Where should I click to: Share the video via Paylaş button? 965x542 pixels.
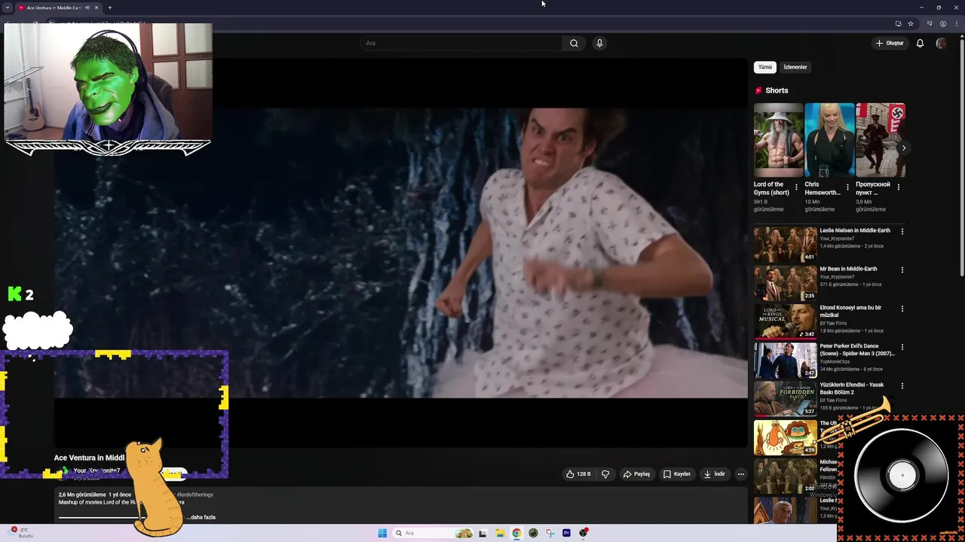[636, 474]
